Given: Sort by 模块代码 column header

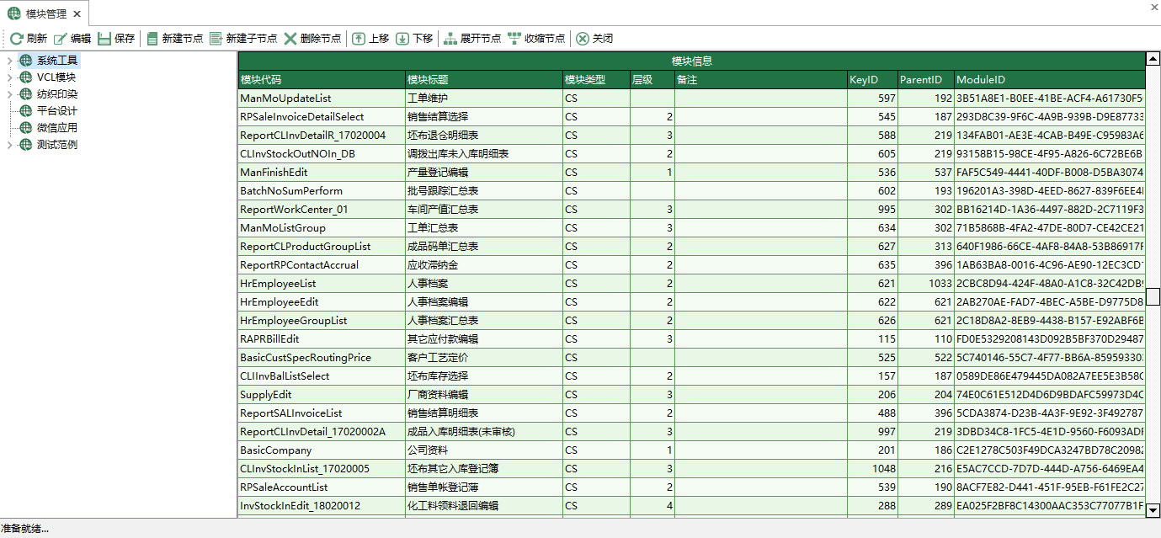Looking at the screenshot, I should 322,80.
